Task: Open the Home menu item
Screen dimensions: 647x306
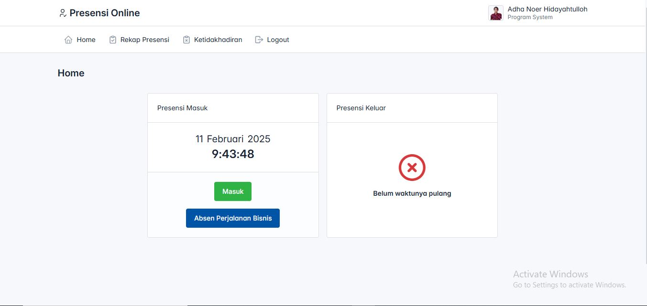Action: tap(80, 40)
